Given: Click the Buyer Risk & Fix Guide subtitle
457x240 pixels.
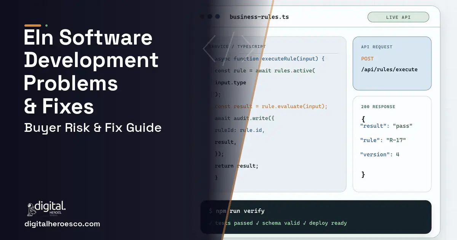Looking at the screenshot, I should [x=93, y=128].
